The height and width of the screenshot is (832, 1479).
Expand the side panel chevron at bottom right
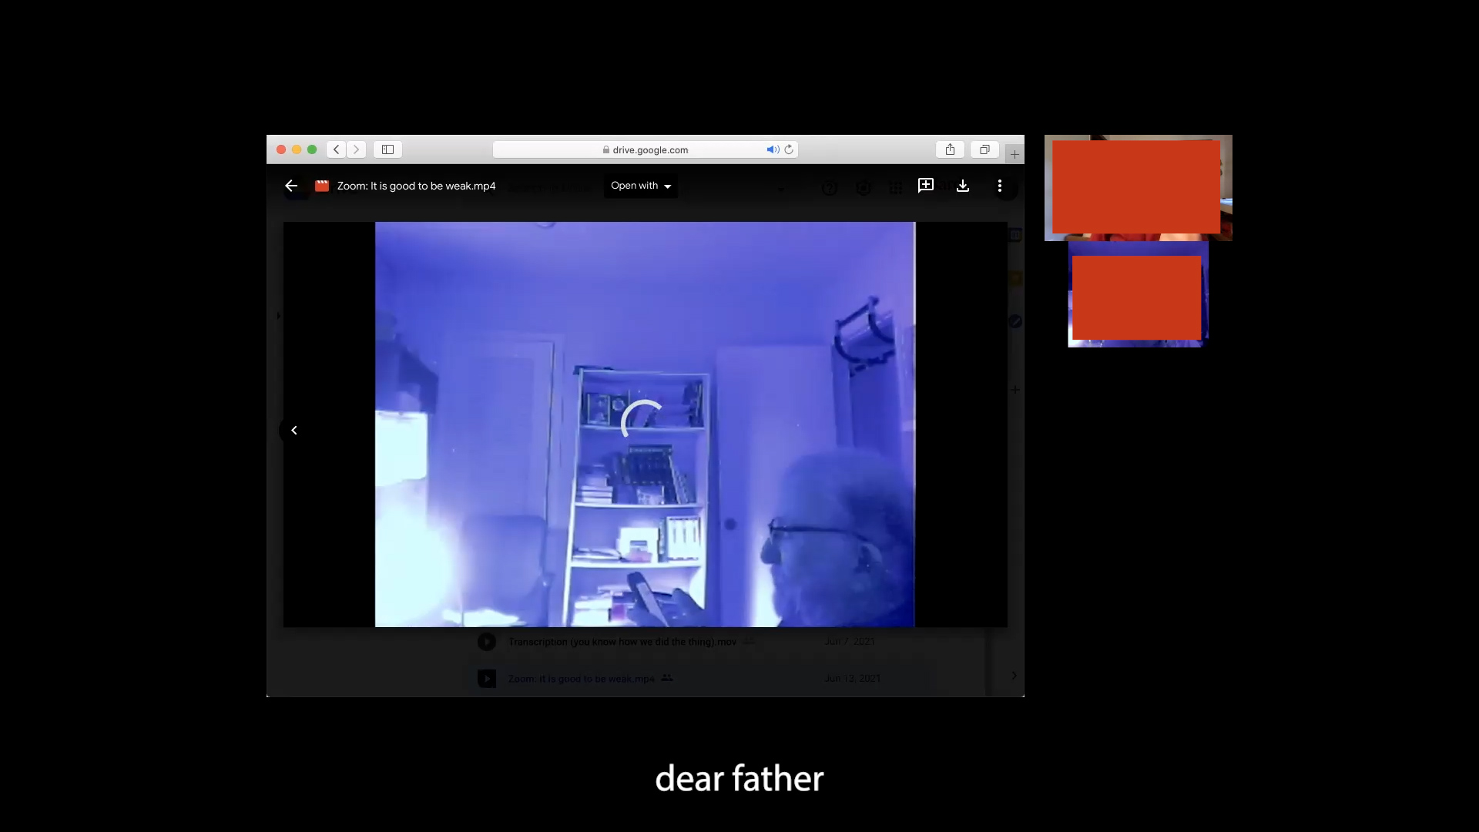[1014, 676]
